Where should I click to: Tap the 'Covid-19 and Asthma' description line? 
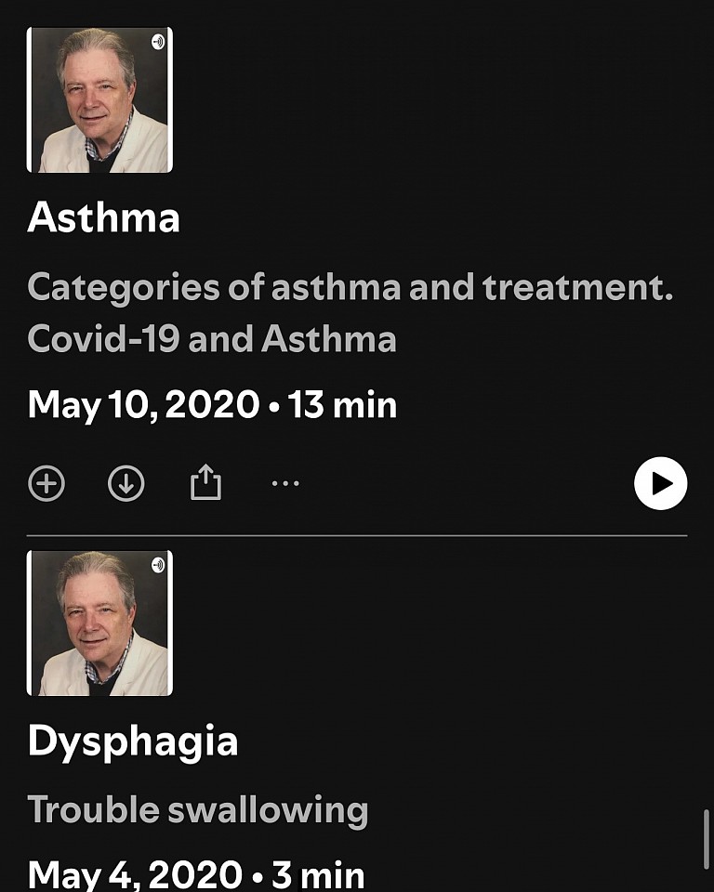coord(212,339)
